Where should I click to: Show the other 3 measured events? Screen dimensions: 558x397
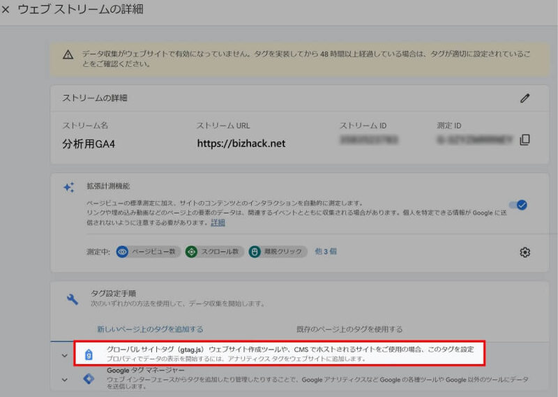coord(326,251)
